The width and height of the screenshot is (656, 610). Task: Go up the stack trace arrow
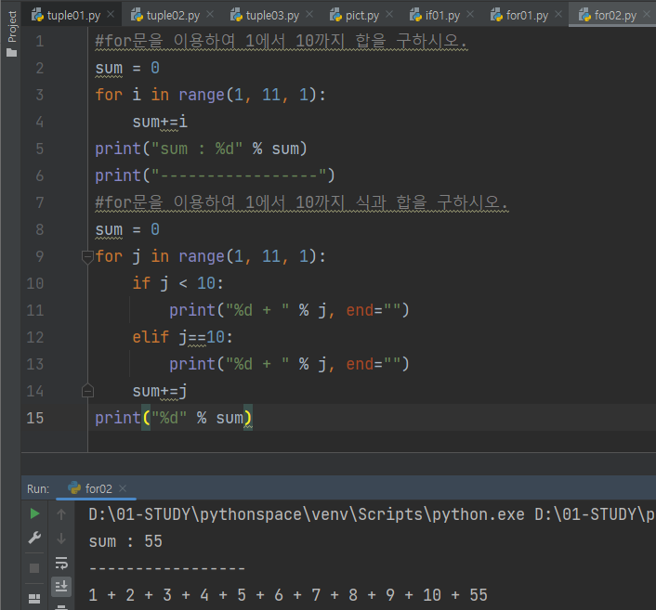[x=61, y=513]
